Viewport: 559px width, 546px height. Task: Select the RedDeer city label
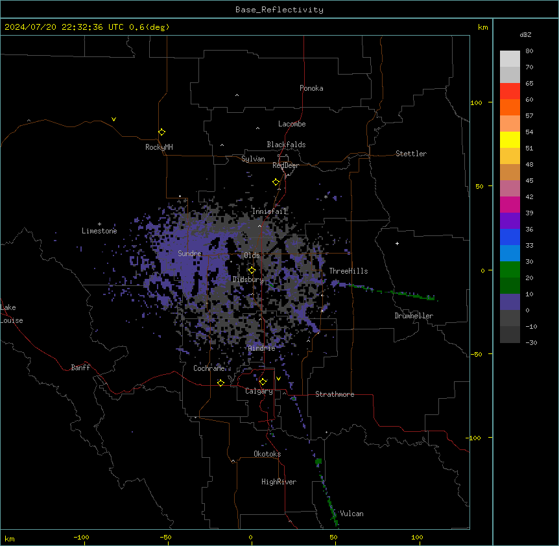(285, 165)
